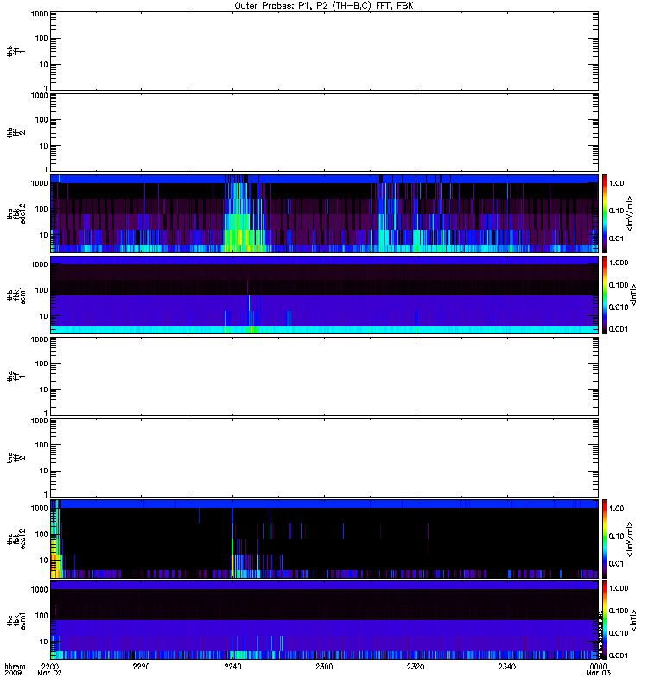The image size is (648, 691).
Task: Click the <|mV/m|> unit label beside thc edc12 color bar
Action: (630, 539)
